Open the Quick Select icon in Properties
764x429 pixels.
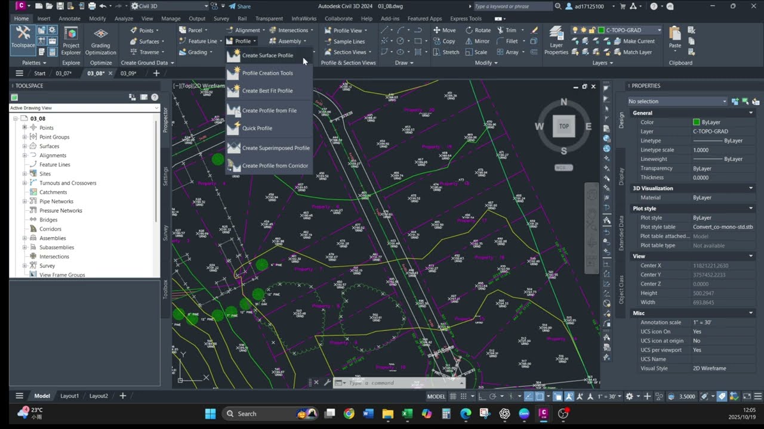click(x=756, y=101)
